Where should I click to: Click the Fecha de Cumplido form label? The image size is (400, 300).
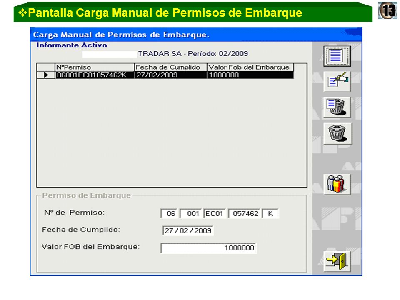point(81,230)
